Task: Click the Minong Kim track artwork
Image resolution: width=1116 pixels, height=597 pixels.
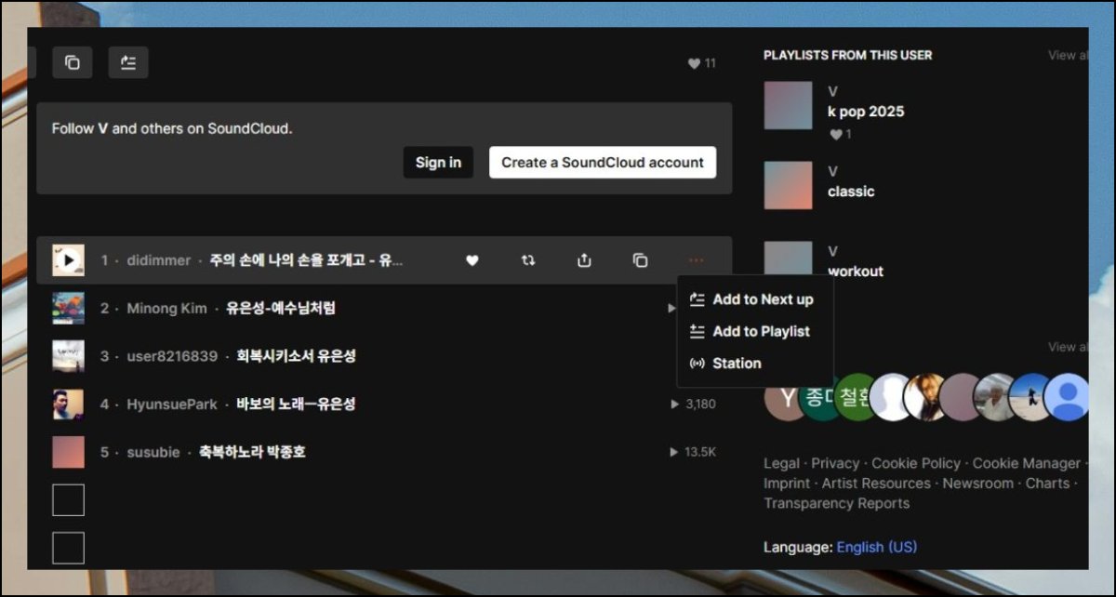Action: point(68,308)
